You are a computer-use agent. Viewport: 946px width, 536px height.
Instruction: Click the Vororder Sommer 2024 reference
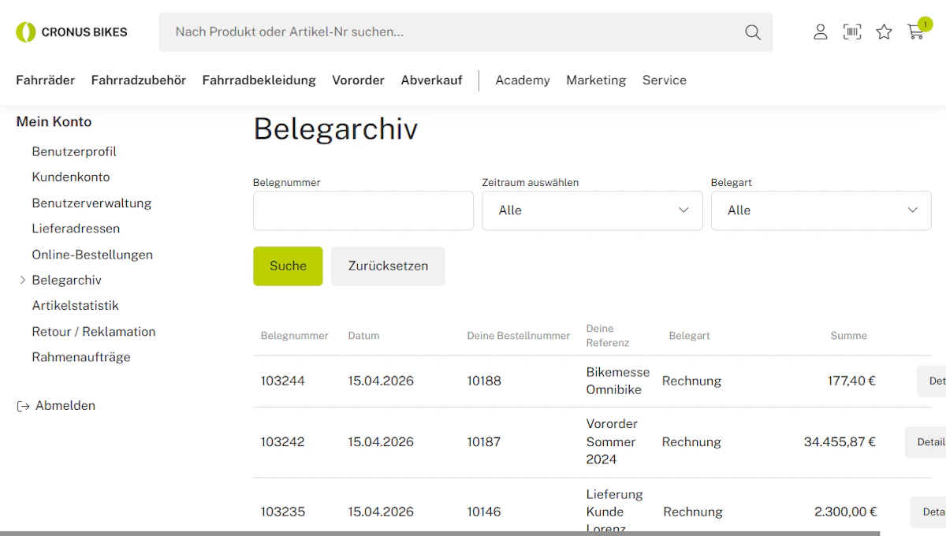[613, 442]
